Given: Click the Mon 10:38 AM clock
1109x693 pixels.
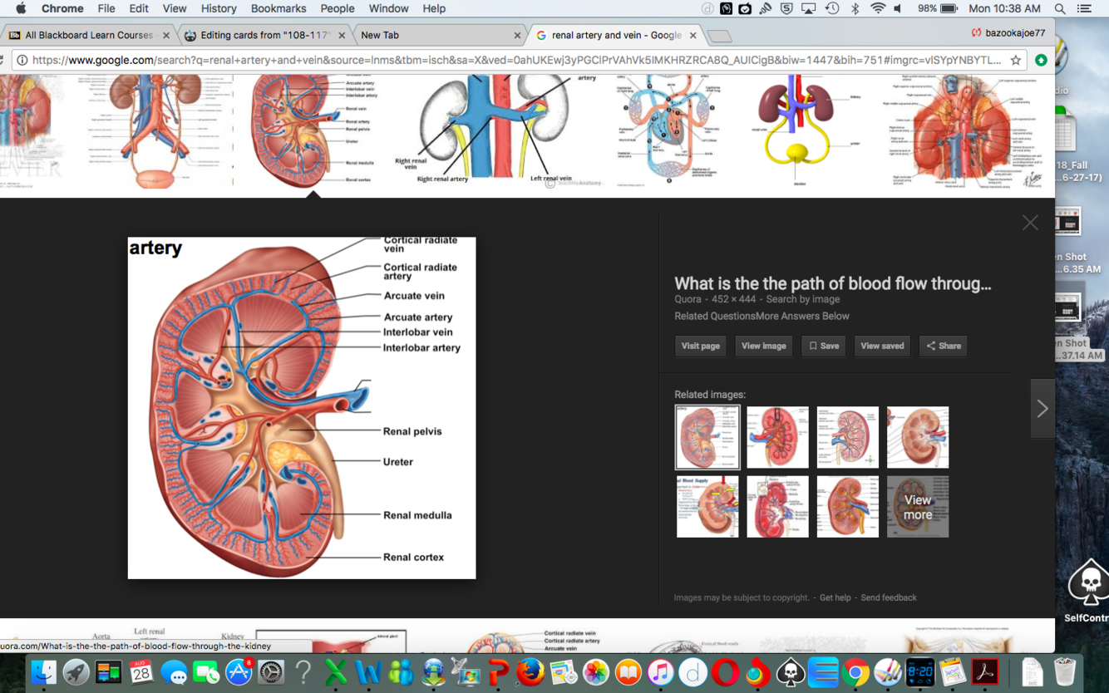Looking at the screenshot, I should coord(1004,8).
